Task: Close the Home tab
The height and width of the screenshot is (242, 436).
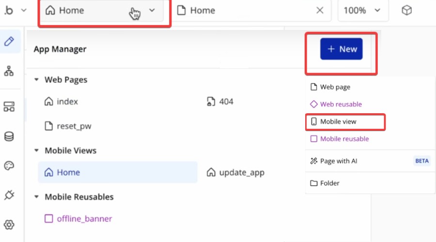Action: point(320,11)
